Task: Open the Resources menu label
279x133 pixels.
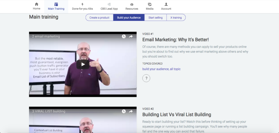Action: pos(132,9)
